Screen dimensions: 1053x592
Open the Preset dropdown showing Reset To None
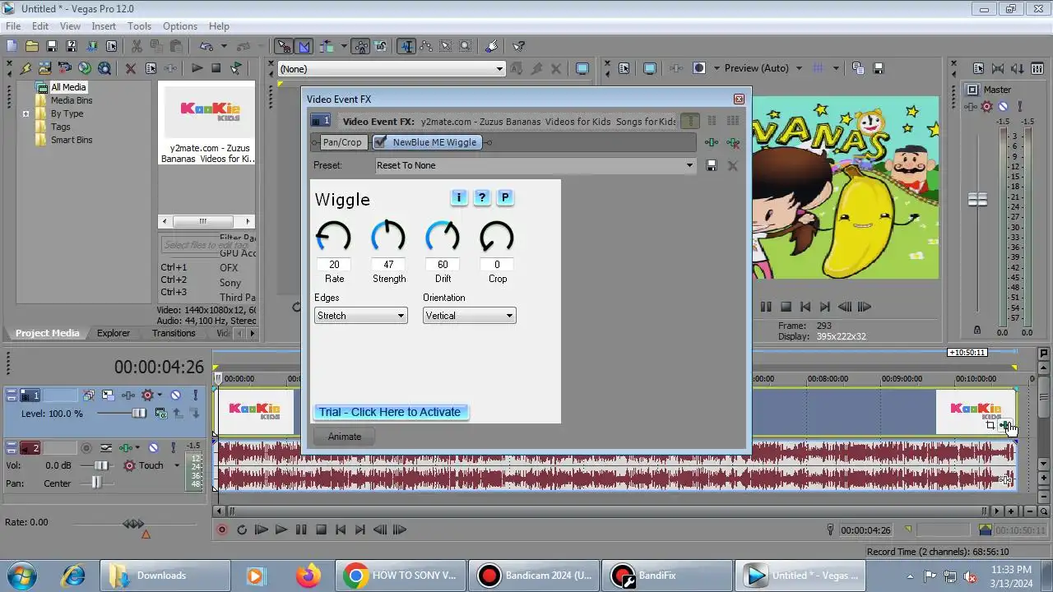pos(535,165)
